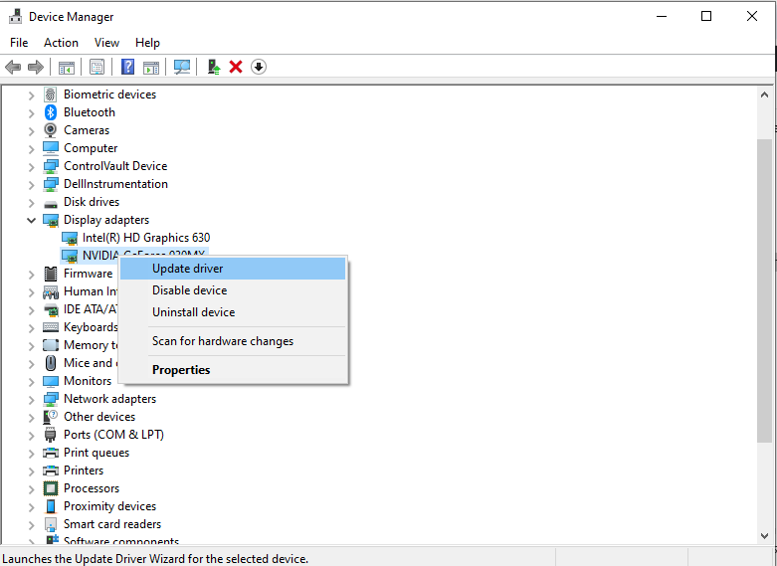
Task: Open the Action menu
Action: click(61, 43)
